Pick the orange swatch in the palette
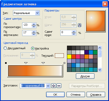Viewport: 109px width, 101px height. click(x=87, y=57)
